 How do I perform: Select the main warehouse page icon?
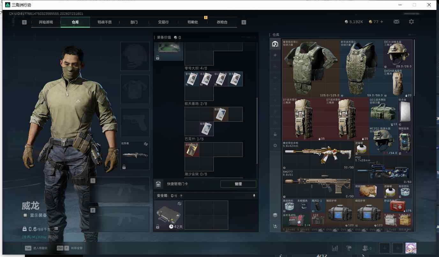(275, 44)
